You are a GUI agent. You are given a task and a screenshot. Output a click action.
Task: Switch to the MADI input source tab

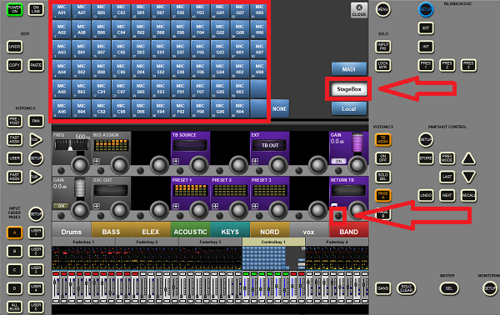point(349,69)
